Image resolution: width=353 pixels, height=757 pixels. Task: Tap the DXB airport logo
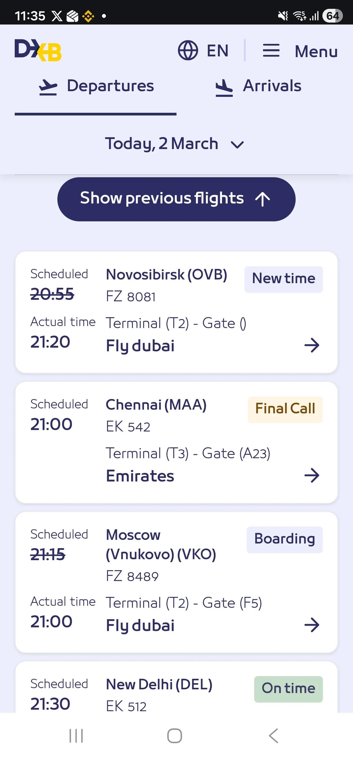pyautogui.click(x=38, y=50)
